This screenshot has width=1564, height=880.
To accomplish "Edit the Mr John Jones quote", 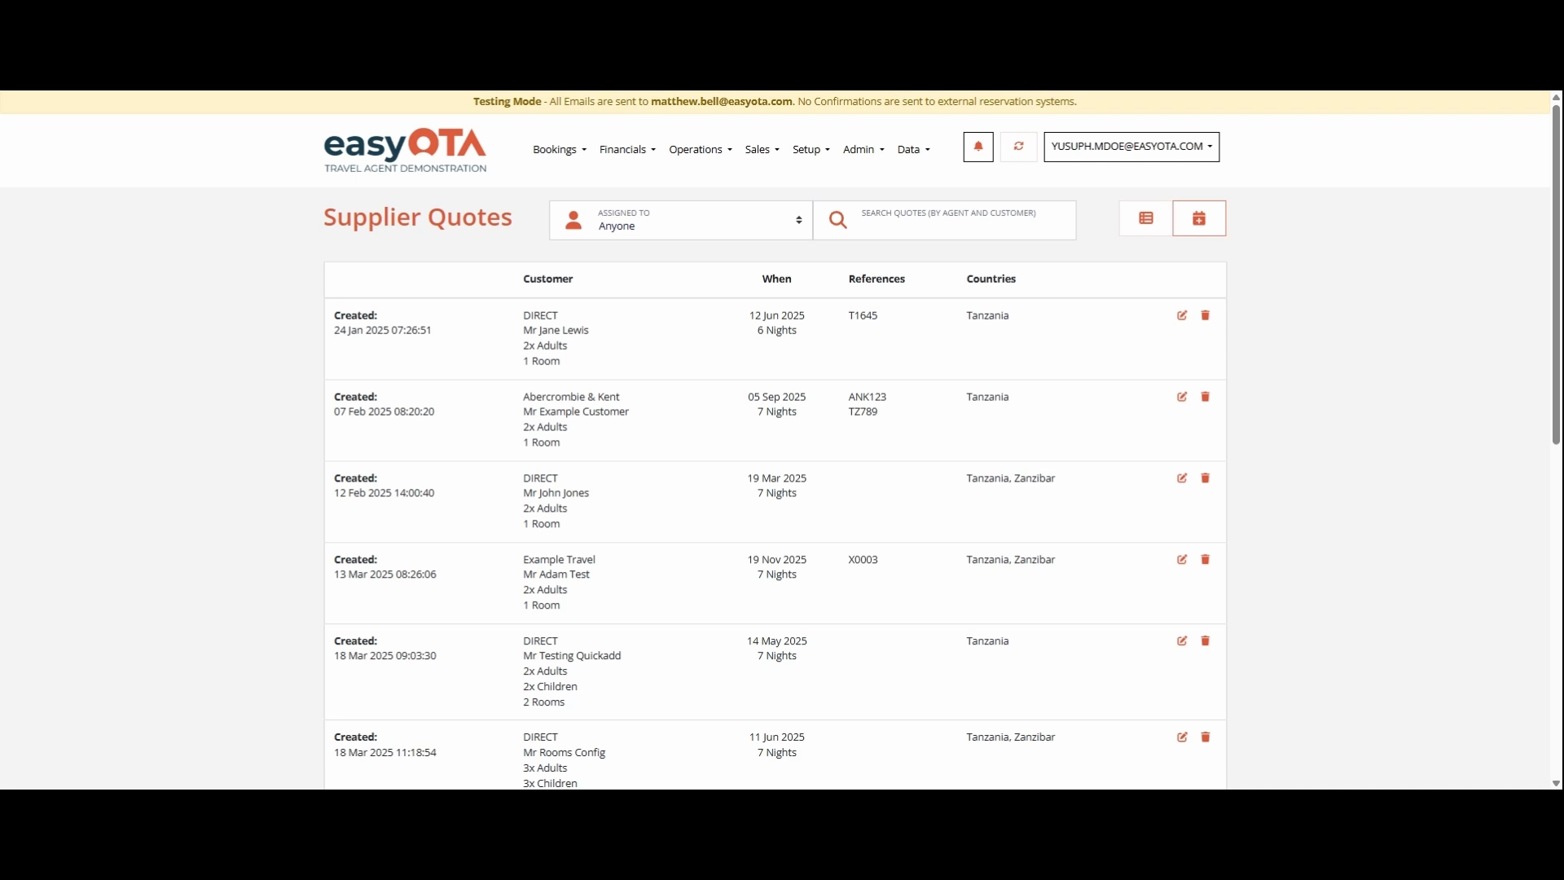I will pos(1182,478).
